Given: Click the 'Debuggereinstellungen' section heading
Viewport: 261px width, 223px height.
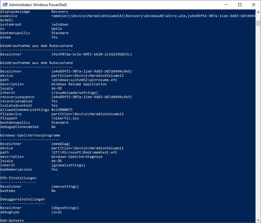Looking at the screenshot, I should coord(22,199).
